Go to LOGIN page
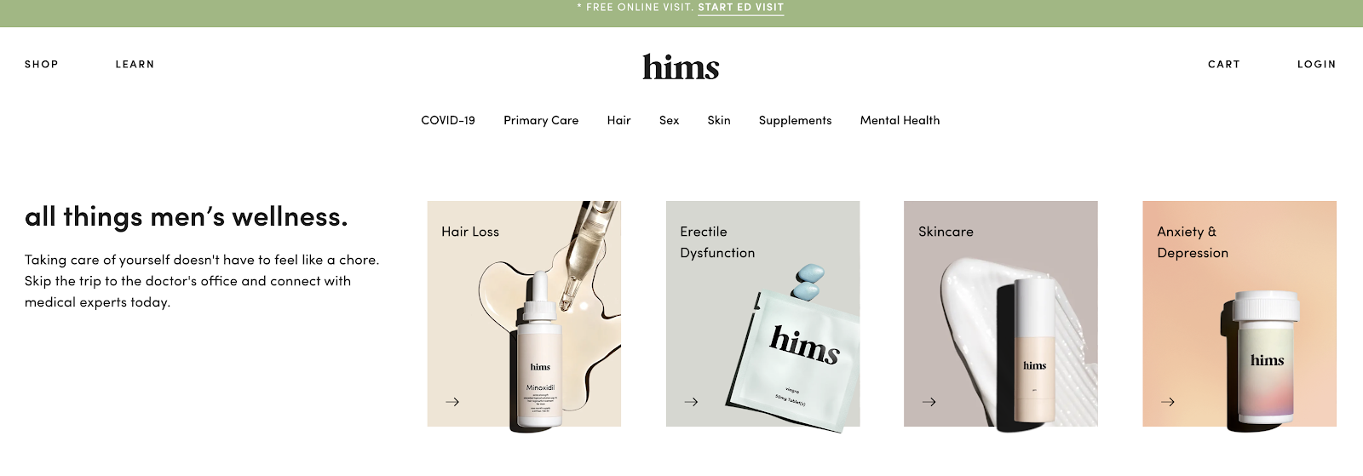Screen dimensions: 1363x476 [x=1317, y=64]
